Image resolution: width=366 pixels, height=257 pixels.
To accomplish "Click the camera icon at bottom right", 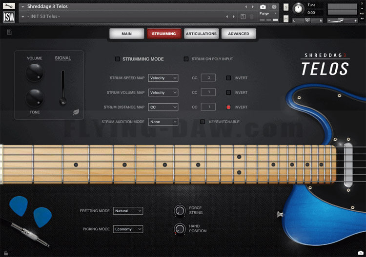I will tap(361, 253).
